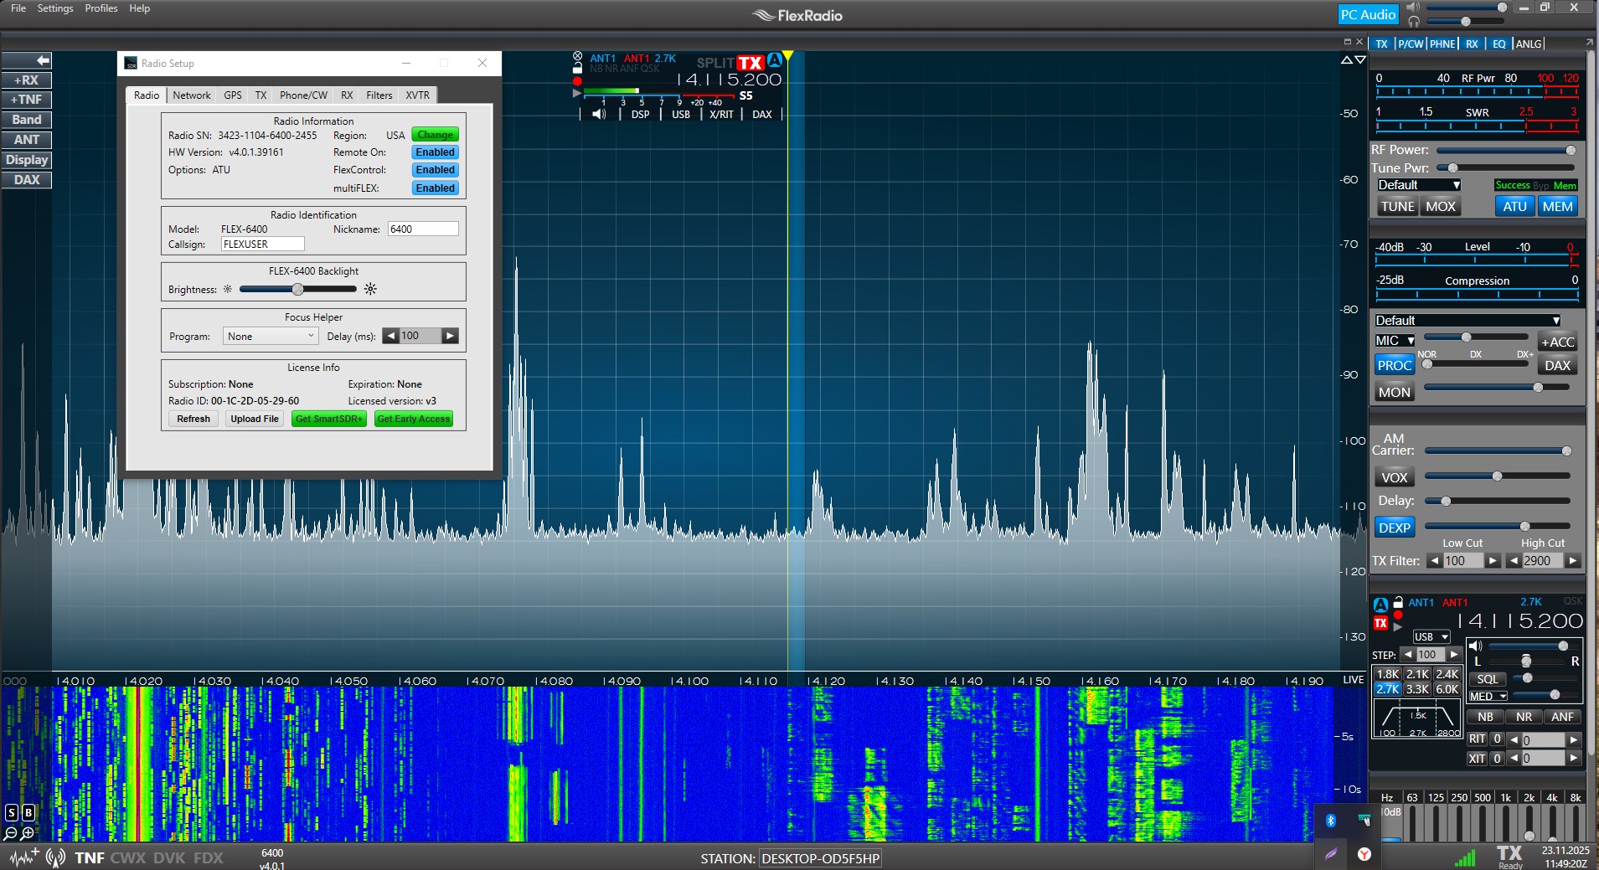Screen dimensions: 1599x870
Task: Switch to the Network tab in Radio Setup
Action: click(x=192, y=95)
